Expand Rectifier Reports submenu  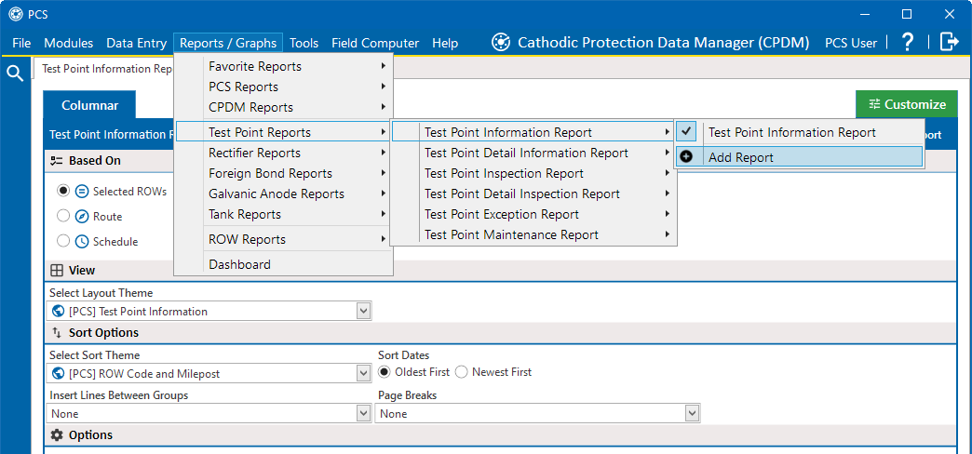click(283, 153)
